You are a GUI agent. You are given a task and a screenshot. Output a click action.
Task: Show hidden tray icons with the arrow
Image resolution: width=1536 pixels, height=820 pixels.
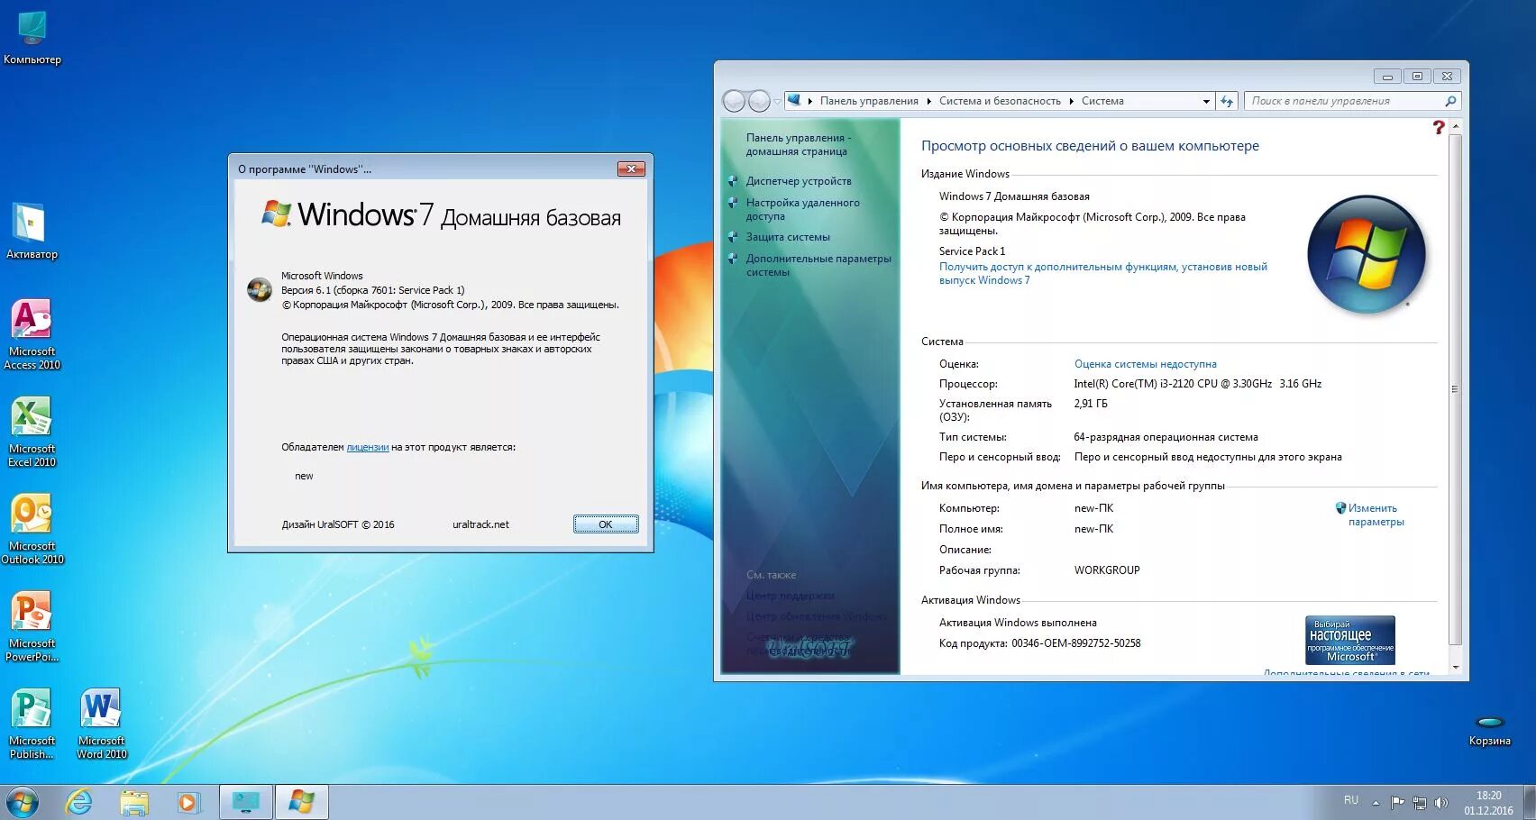click(1376, 802)
